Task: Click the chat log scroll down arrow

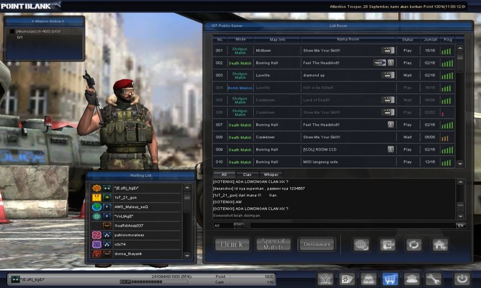Action: (460, 216)
